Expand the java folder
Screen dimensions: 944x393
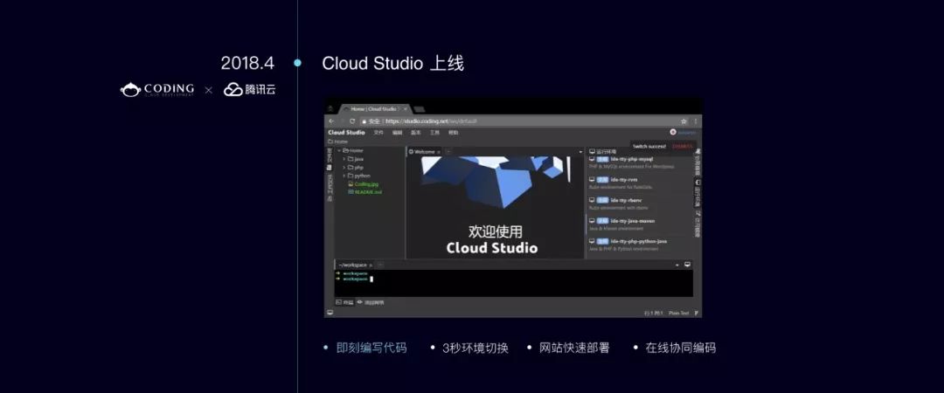coord(344,159)
